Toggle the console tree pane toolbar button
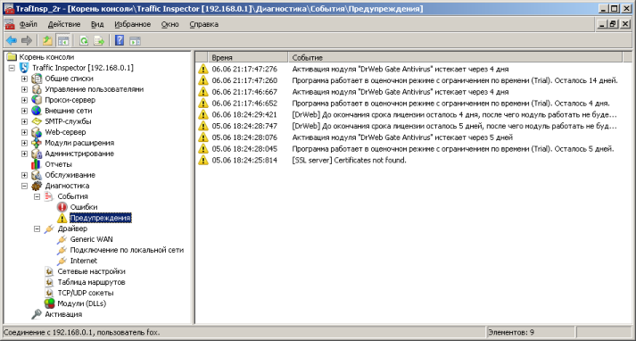The height and width of the screenshot is (341, 636). [62, 40]
